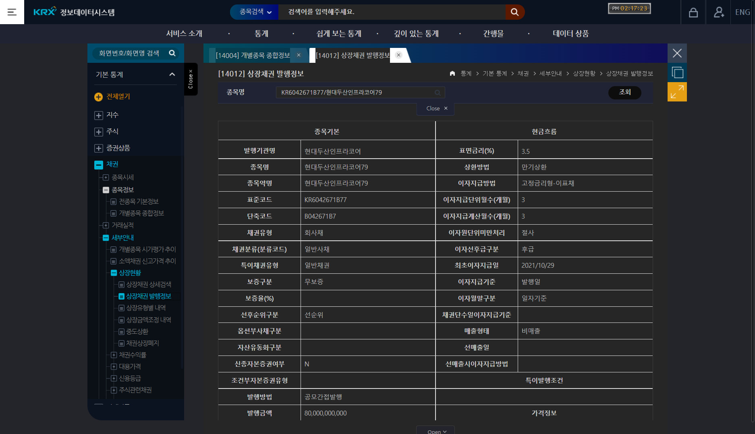
Task: Click the Open toggle at the bottom
Action: (436, 430)
